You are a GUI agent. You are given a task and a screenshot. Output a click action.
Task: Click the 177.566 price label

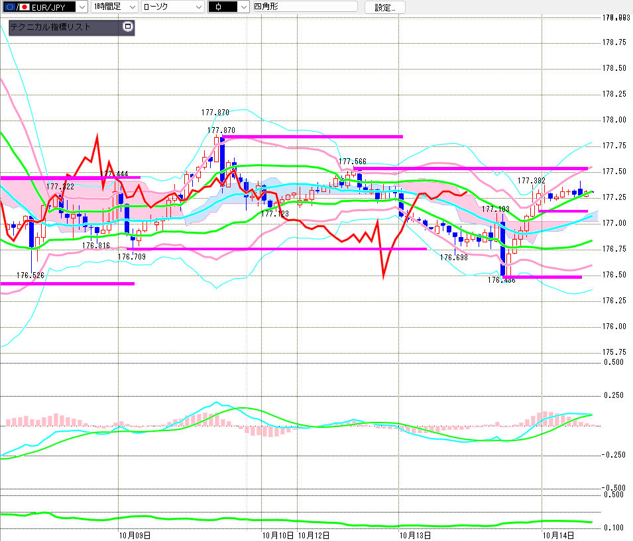click(x=353, y=162)
